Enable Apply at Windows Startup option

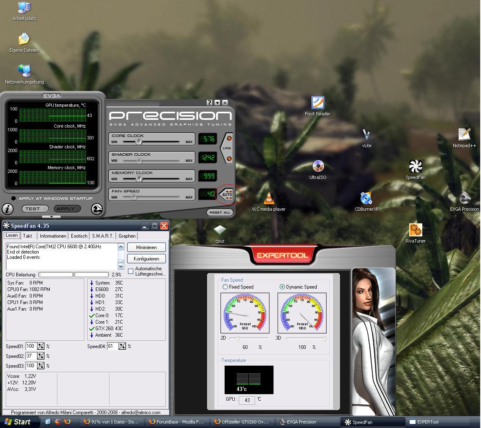13,198
